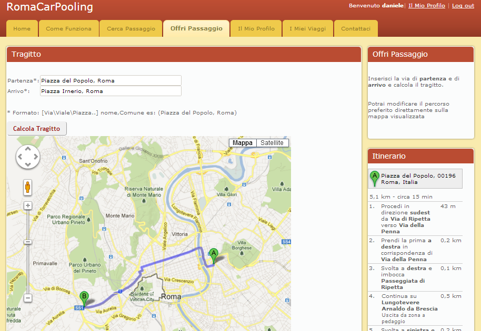Screen dimensions: 481x331
Task: Click the RomaCarPooling site title
Action: pos(49,7)
